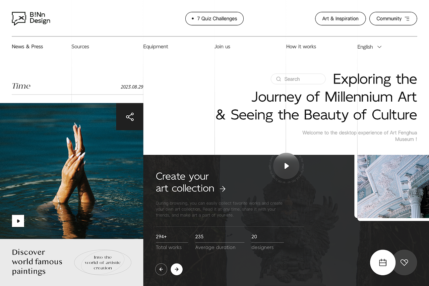Viewport: 429px width, 286px height.
Task: Open the Art & Inspiration button
Action: 340,19
